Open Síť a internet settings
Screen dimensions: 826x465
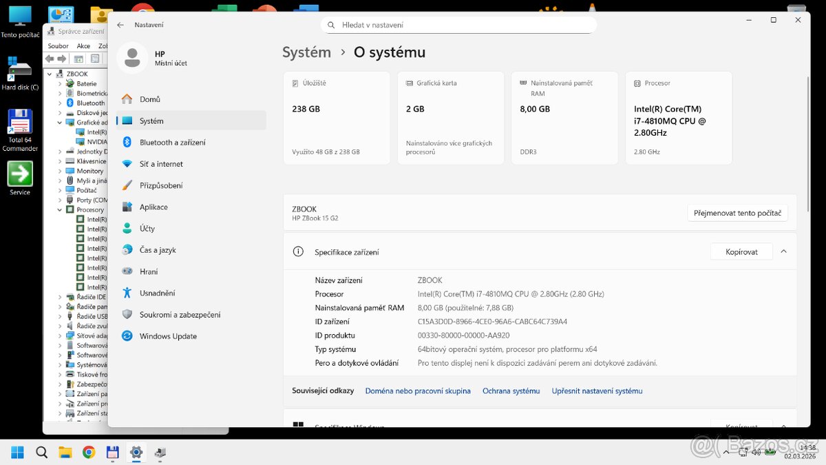tap(191, 164)
